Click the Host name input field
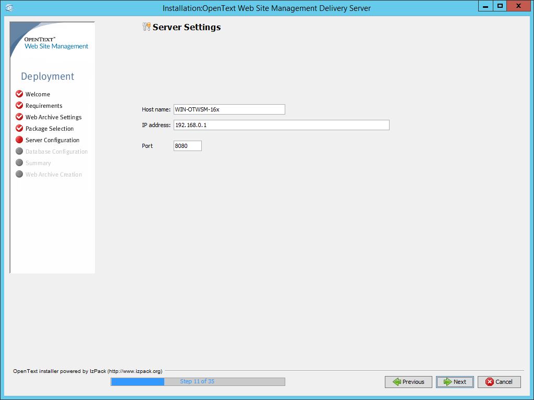Image resolution: width=534 pixels, height=400 pixels. (x=229, y=109)
